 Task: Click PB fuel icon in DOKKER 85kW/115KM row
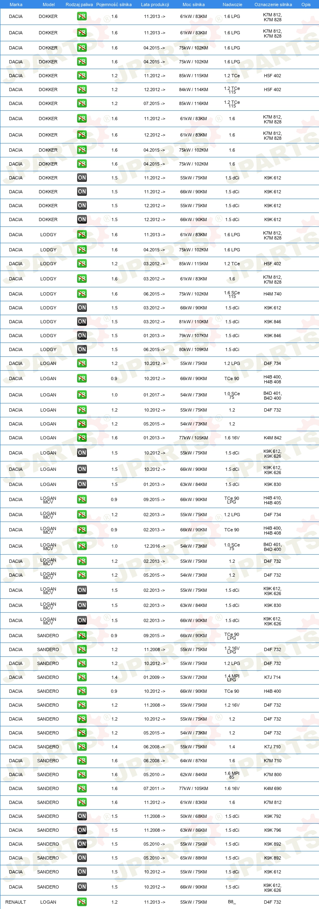click(82, 76)
